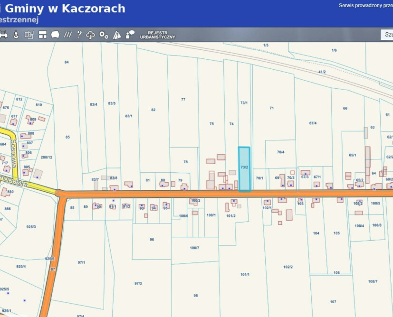Viewport: 393px width, 317px height.
Task: Click the cloud download icon
Action: point(90,35)
